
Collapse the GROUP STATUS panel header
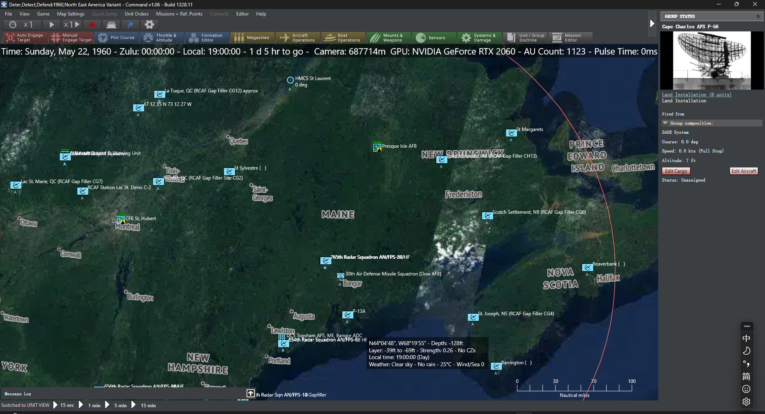coord(758,16)
